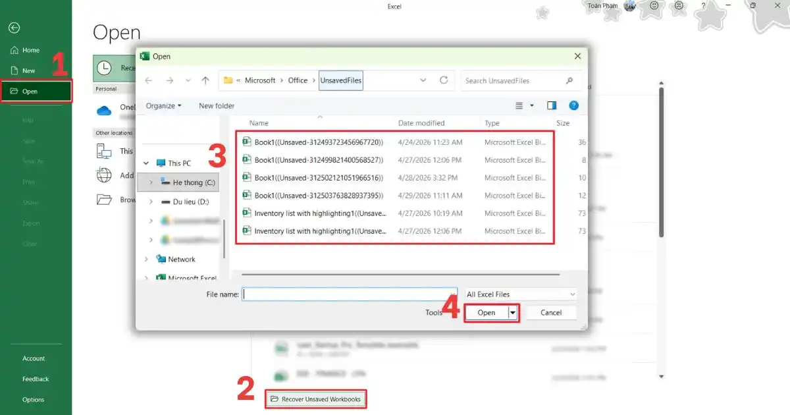790x415 pixels.
Task: Click the Microsoft breadcrumb in address bar
Action: coord(260,80)
